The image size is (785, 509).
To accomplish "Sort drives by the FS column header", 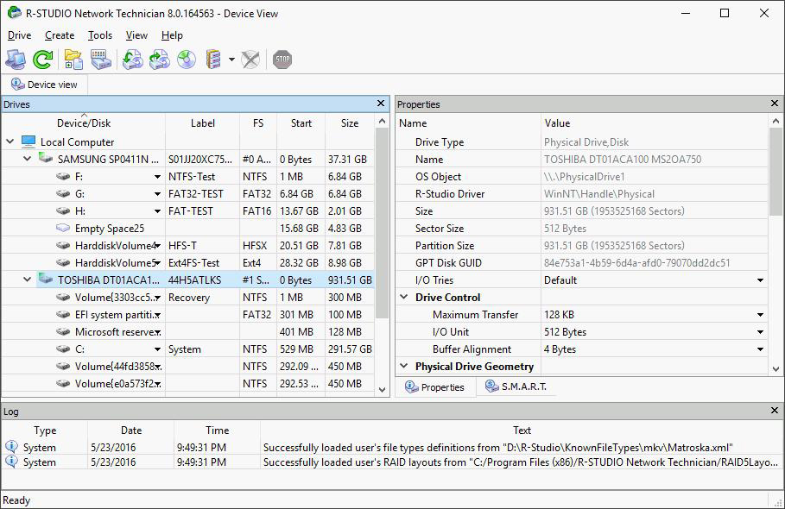I will (258, 123).
